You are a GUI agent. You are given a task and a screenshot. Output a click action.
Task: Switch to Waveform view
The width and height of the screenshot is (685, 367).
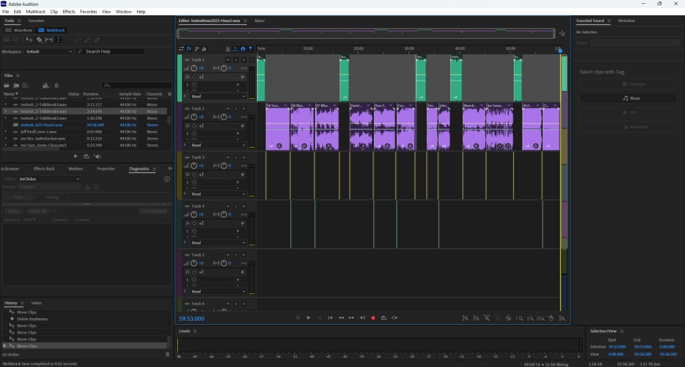(20, 30)
